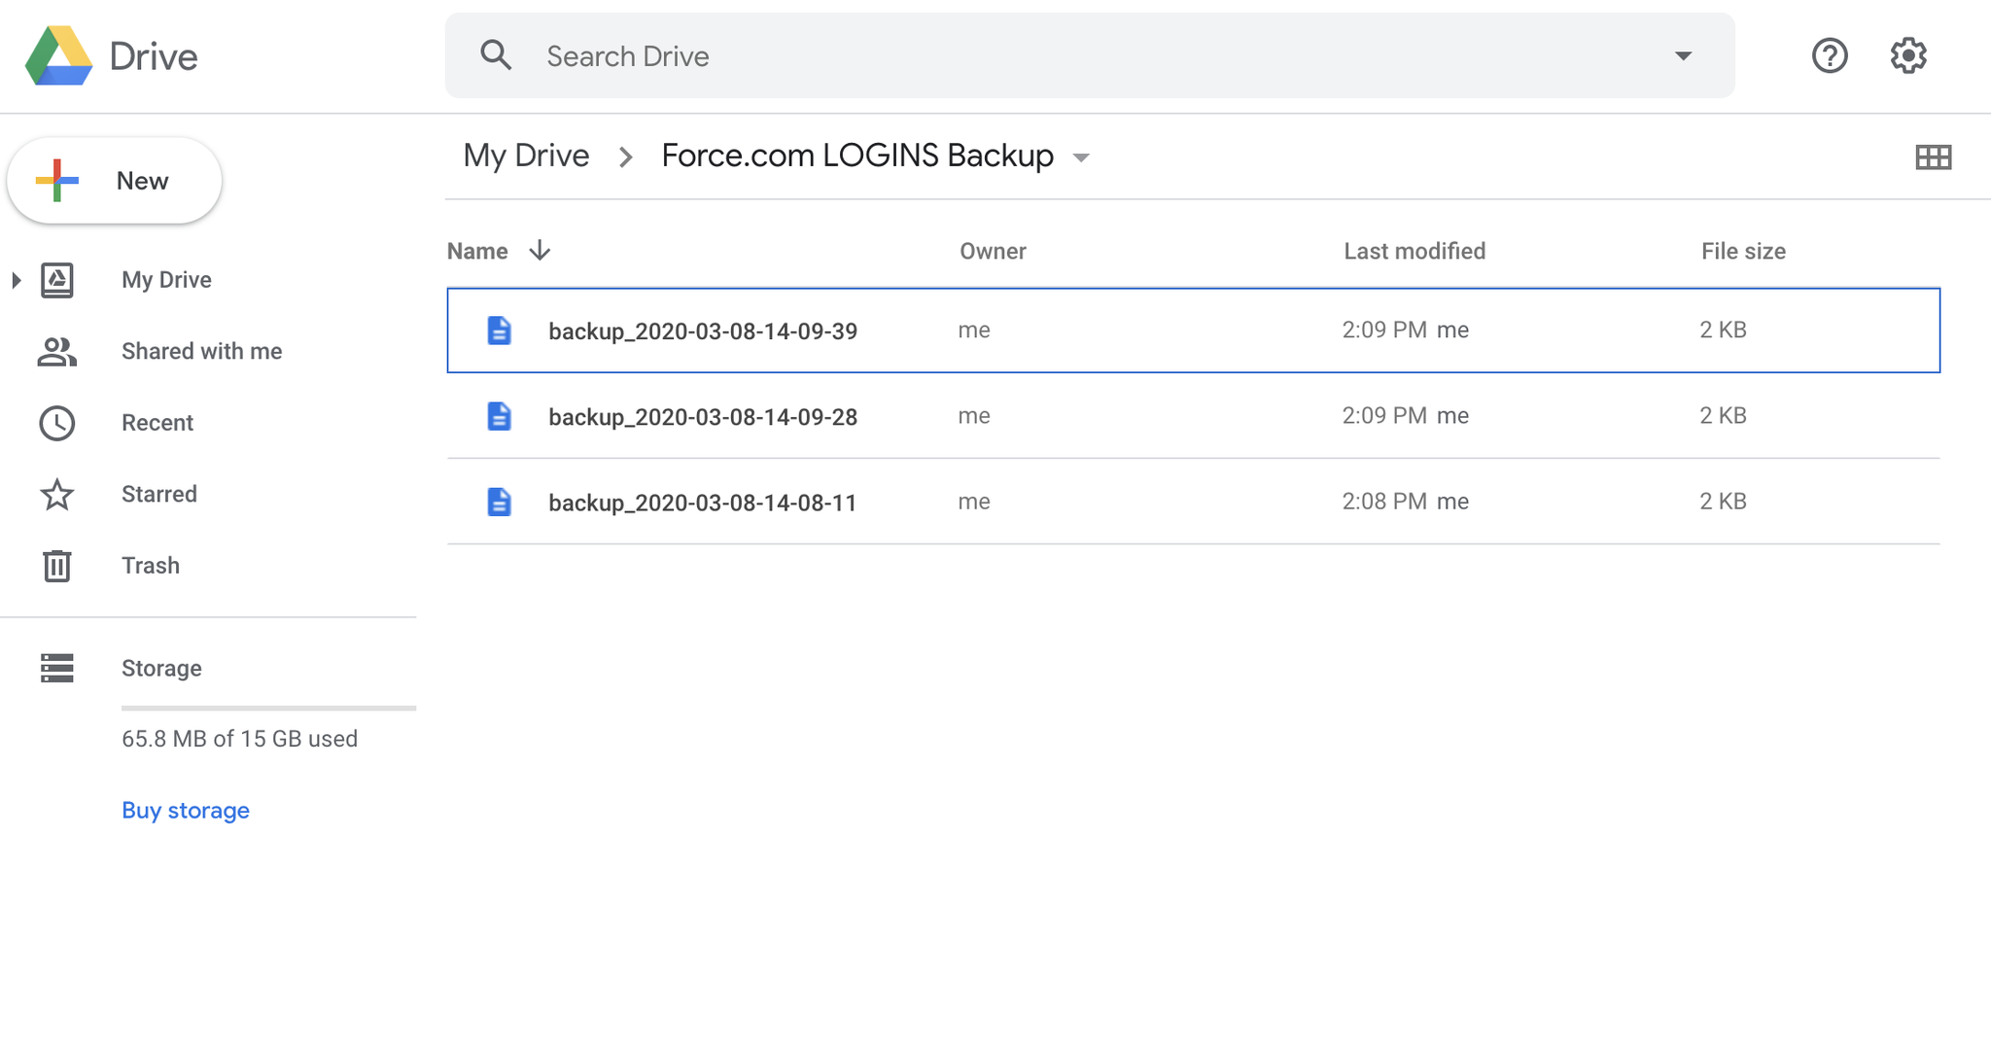Open the Storage section

[x=161, y=668]
